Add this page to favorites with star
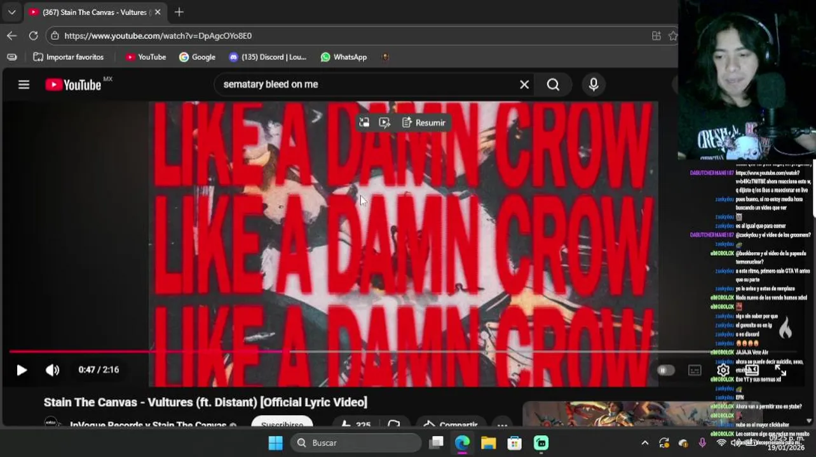The width and height of the screenshot is (816, 457). pyautogui.click(x=673, y=36)
